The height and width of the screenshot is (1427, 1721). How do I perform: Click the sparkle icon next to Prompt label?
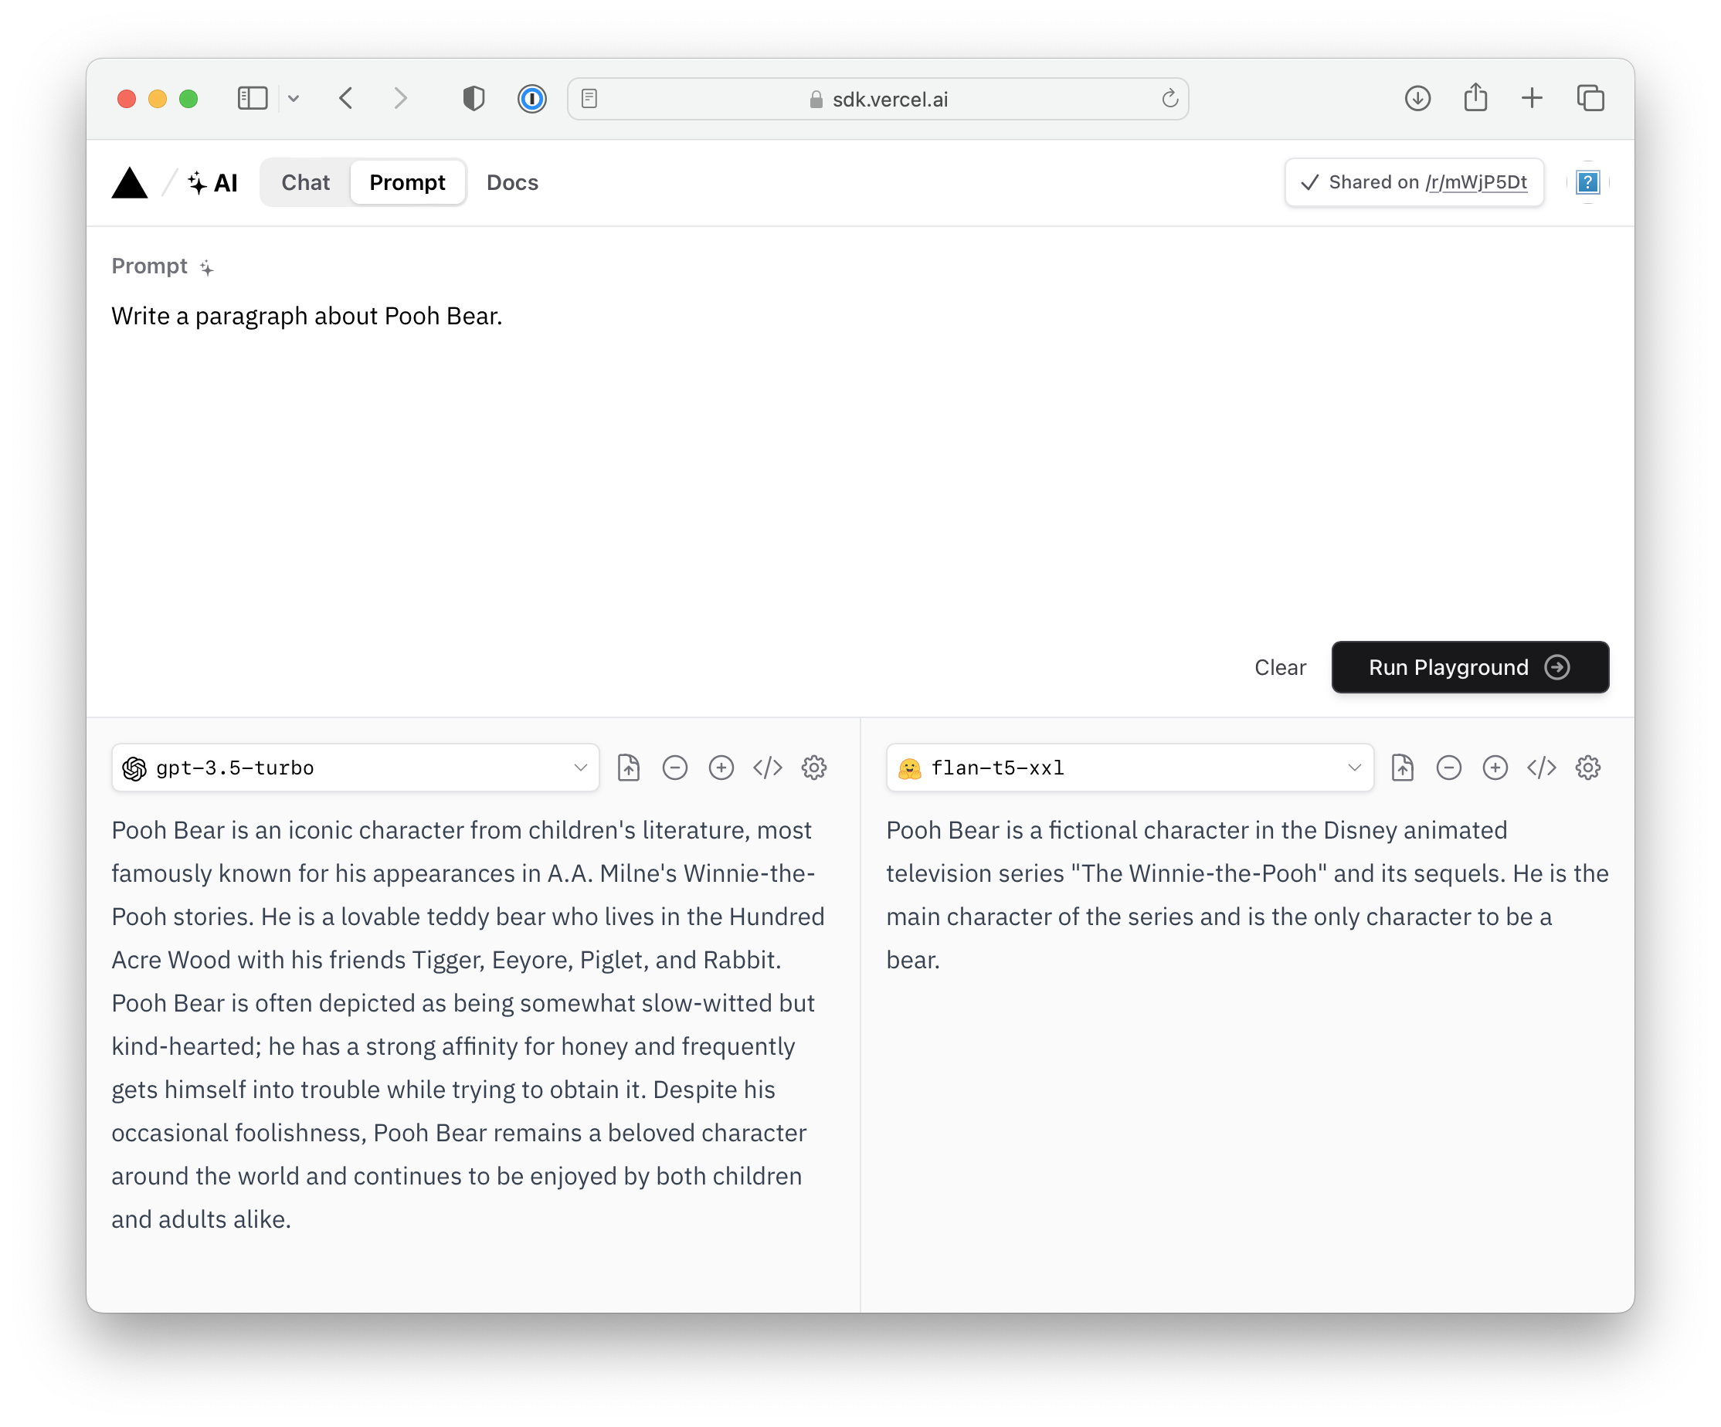(206, 267)
